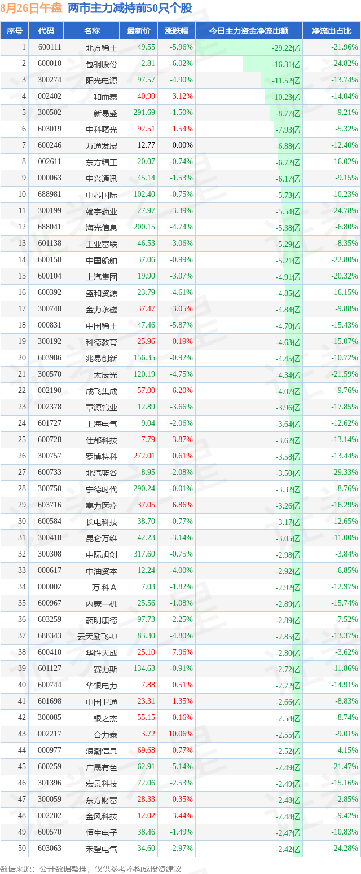The width and height of the screenshot is (361, 874).
Task: Click stock name 金风科技
Action: (x=102, y=816)
